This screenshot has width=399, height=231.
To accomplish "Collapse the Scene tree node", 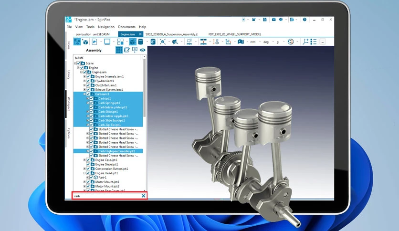I will coord(75,63).
